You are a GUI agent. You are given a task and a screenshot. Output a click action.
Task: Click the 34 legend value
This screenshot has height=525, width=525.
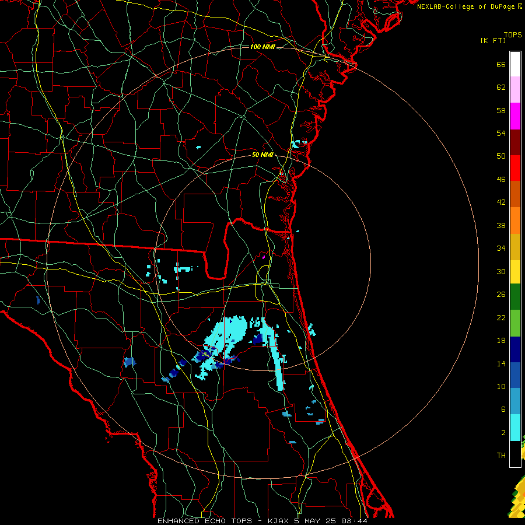coord(501,249)
